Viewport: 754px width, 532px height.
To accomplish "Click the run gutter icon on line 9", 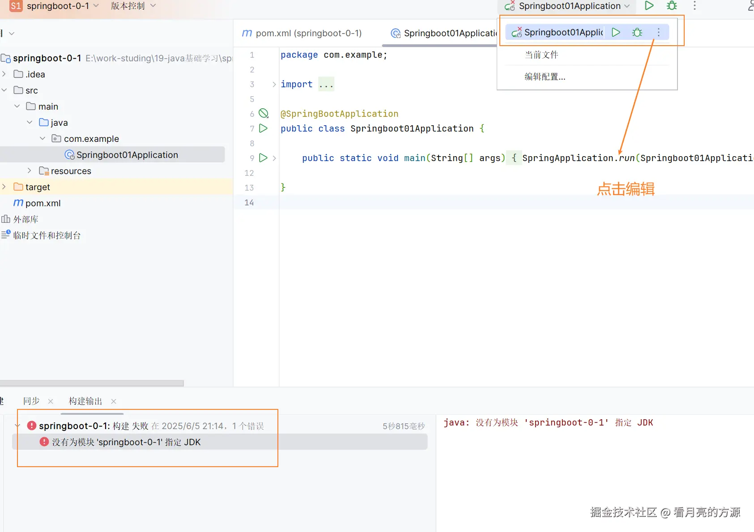I will point(264,158).
